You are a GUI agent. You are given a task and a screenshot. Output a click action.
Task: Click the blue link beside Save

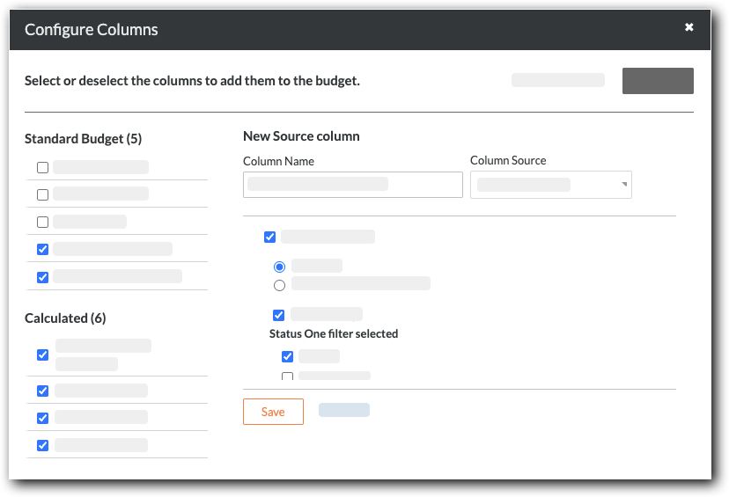(343, 410)
